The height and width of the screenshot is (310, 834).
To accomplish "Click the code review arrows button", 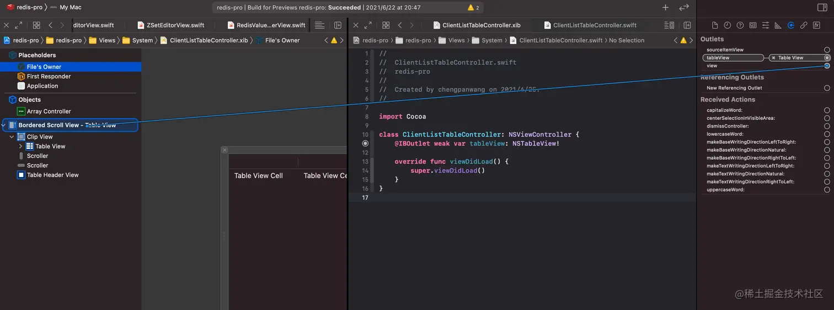I will (x=684, y=7).
